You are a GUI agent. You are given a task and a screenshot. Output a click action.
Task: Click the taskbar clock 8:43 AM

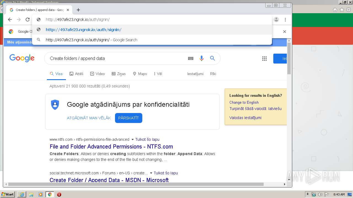click(339, 194)
